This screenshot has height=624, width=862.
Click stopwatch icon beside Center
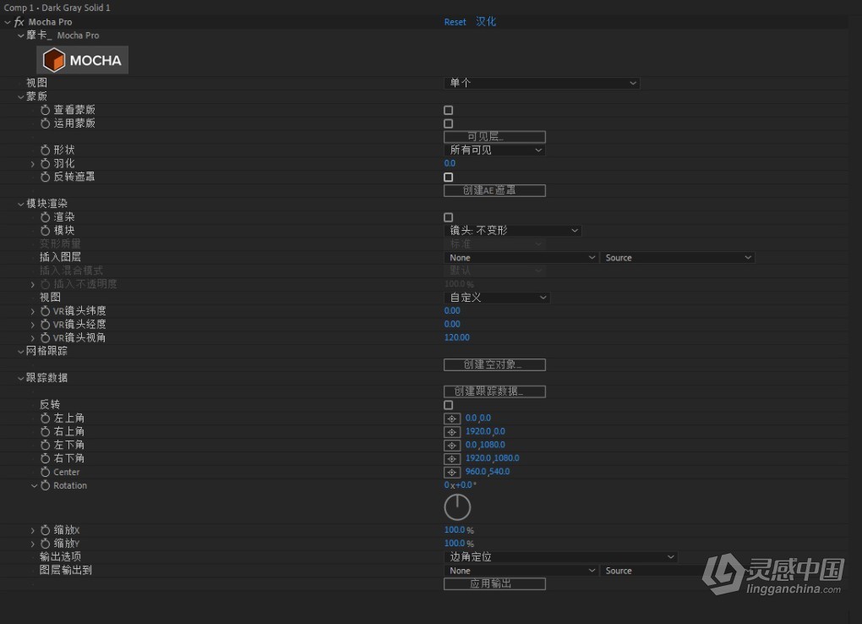point(45,472)
